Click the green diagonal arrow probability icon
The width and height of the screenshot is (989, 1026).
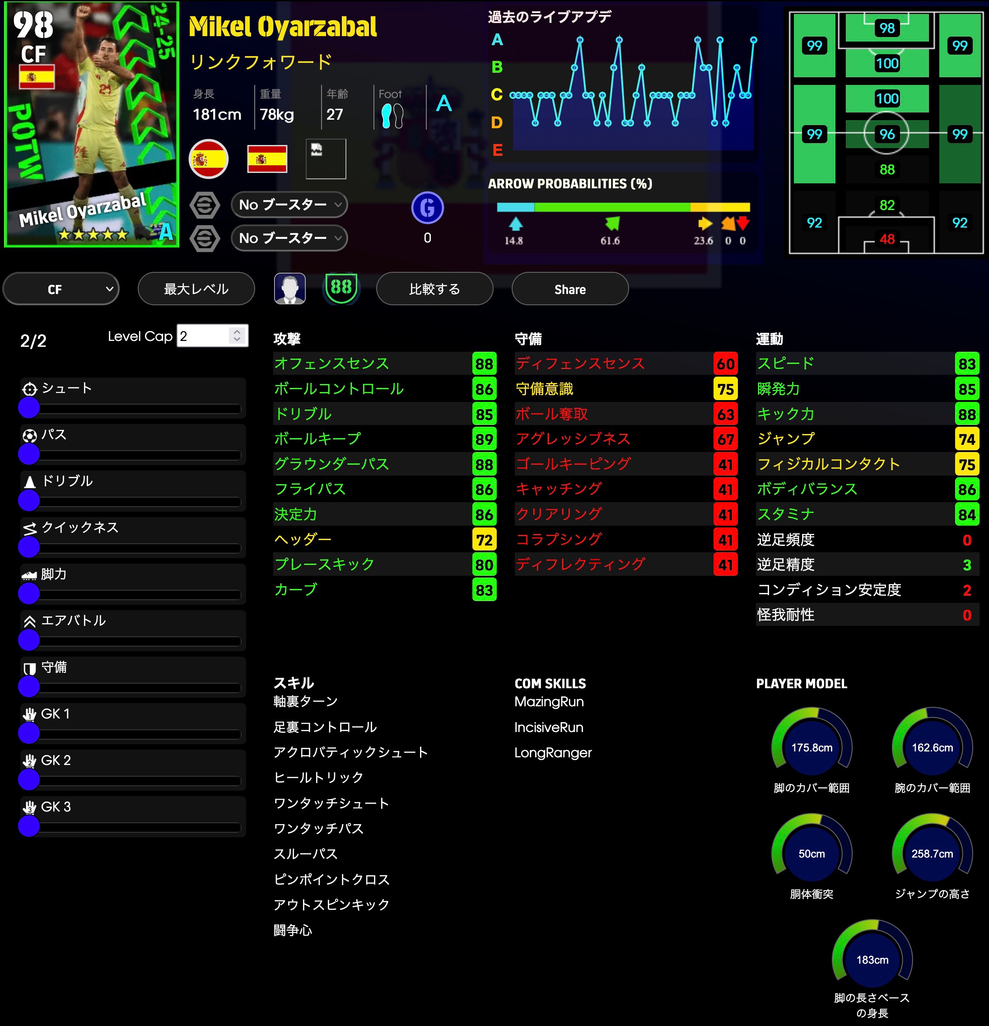[612, 224]
